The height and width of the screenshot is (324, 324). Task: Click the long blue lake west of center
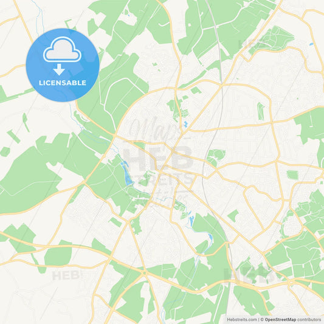pos(126,175)
